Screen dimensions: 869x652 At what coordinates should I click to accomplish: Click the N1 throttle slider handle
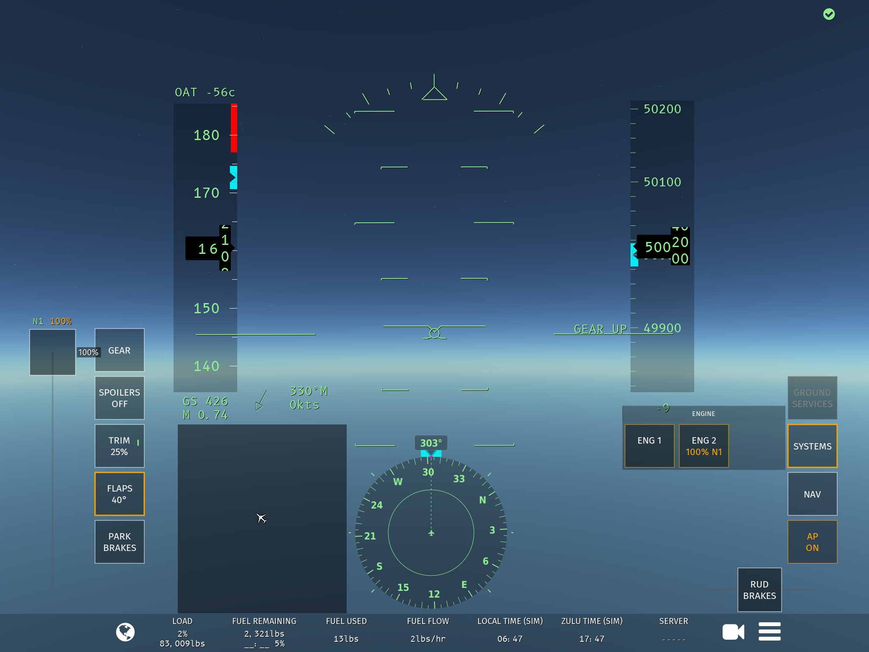click(53, 352)
